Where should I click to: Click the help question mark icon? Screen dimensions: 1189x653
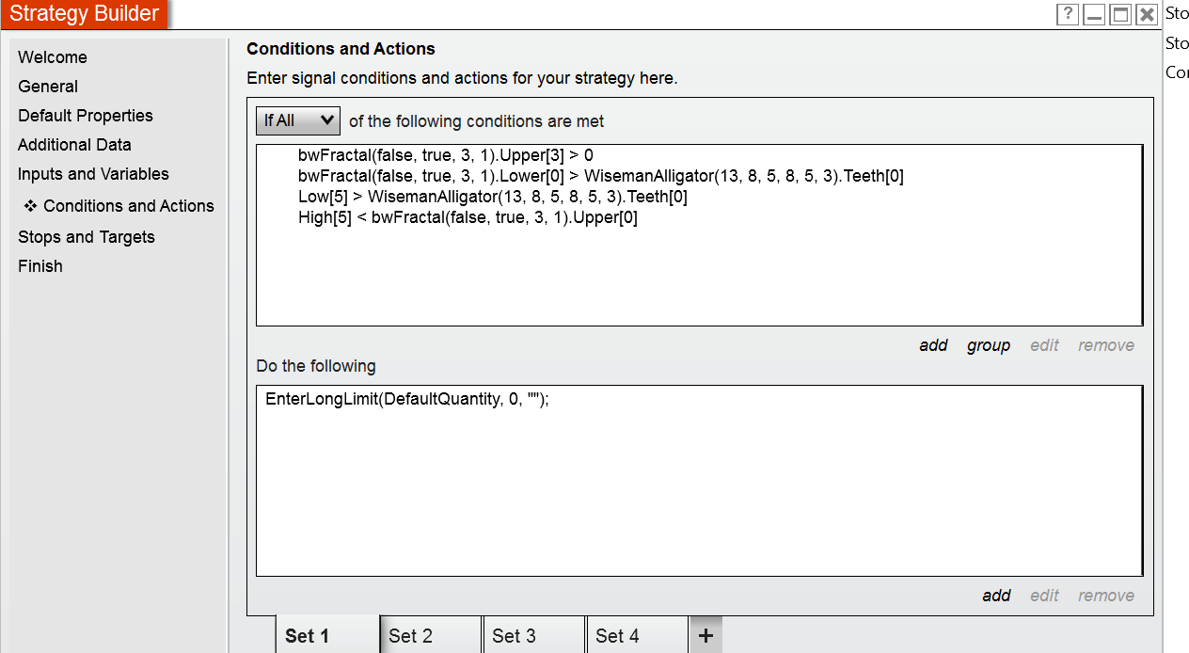(1068, 14)
